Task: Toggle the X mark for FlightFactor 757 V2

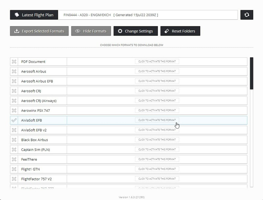Action: point(14,179)
